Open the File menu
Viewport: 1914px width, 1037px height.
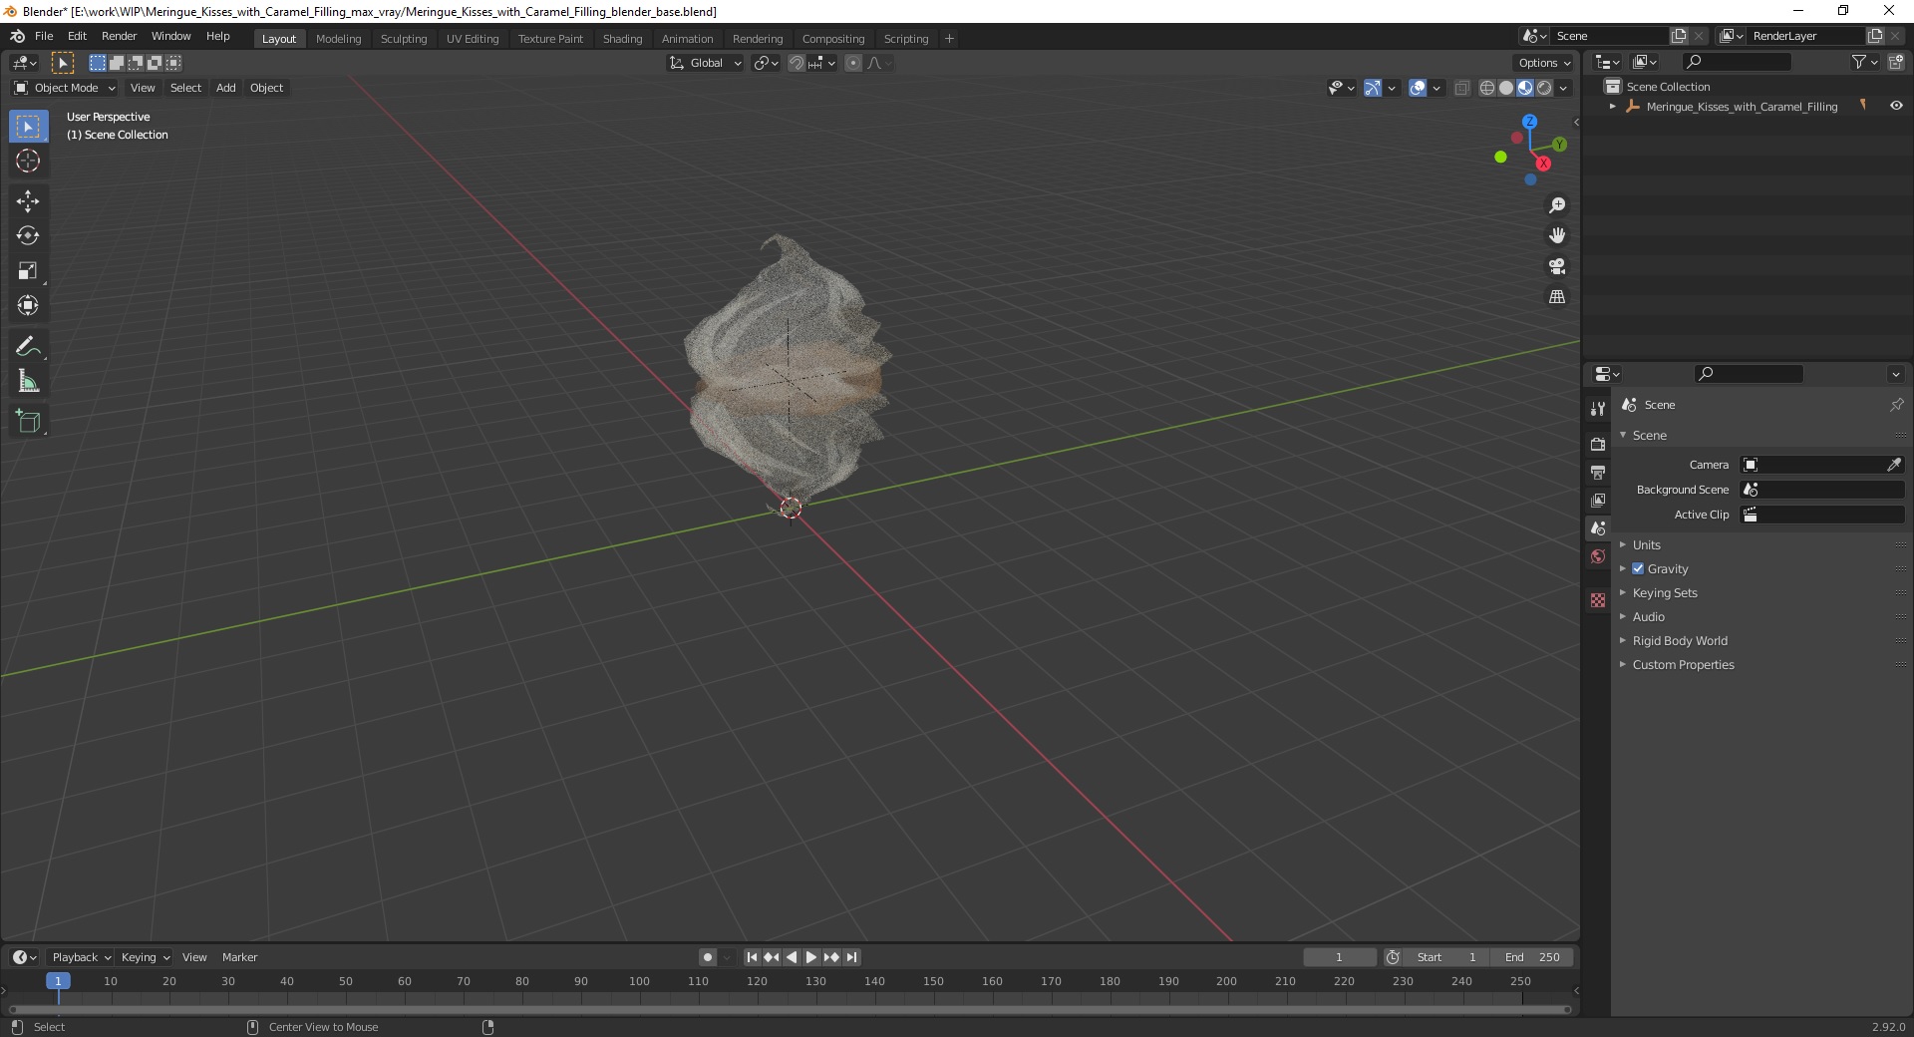click(44, 36)
